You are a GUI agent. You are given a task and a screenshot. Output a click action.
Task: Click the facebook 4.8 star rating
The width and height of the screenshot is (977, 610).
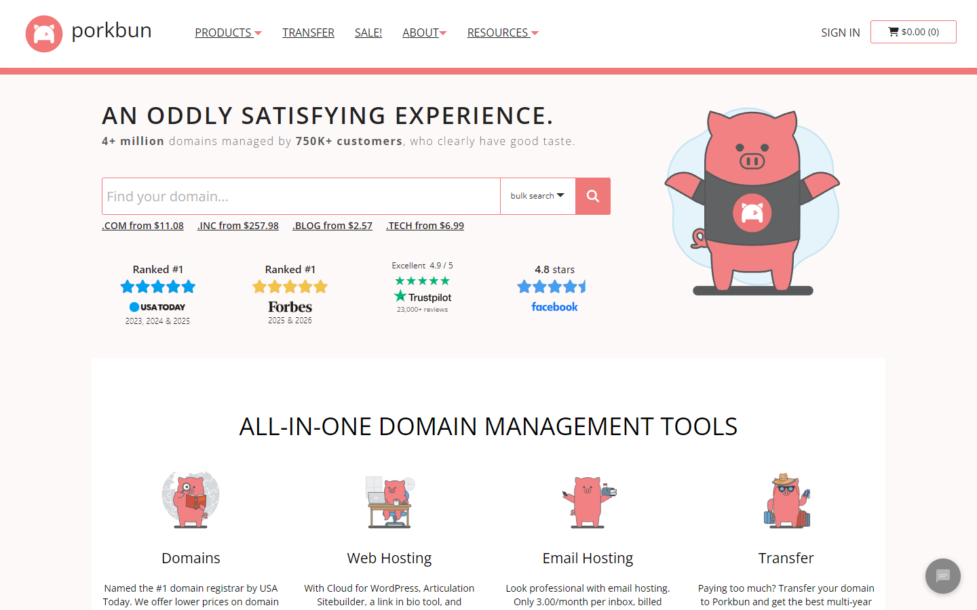[552, 287]
